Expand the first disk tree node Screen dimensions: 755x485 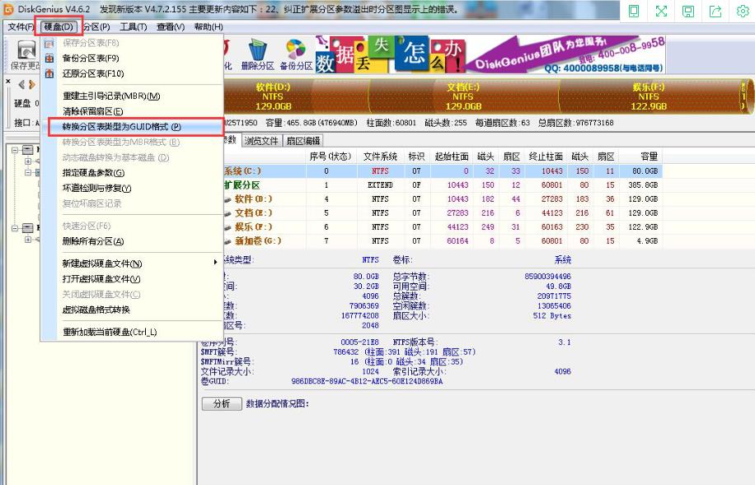coord(15,150)
